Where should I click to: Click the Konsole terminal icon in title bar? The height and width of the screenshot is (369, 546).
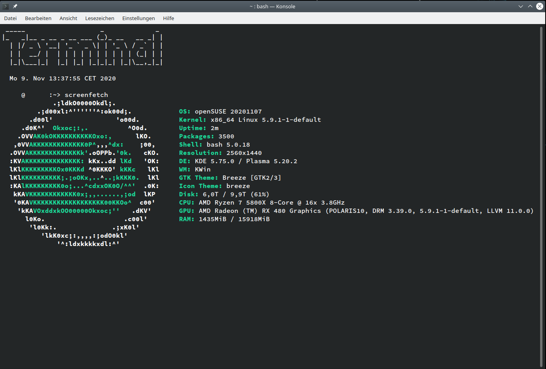(6, 6)
